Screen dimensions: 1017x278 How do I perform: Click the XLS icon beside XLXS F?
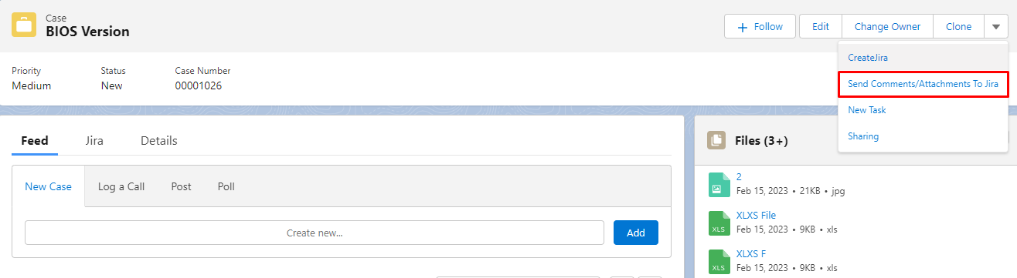(719, 261)
